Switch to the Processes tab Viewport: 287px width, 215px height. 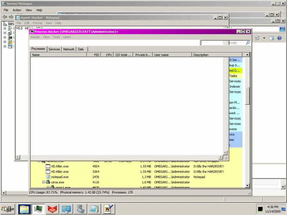pyautogui.click(x=38, y=49)
